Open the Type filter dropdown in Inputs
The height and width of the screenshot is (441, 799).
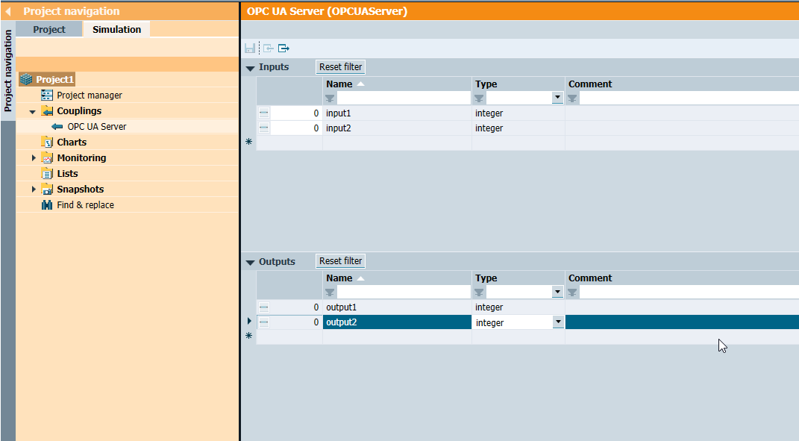click(557, 97)
